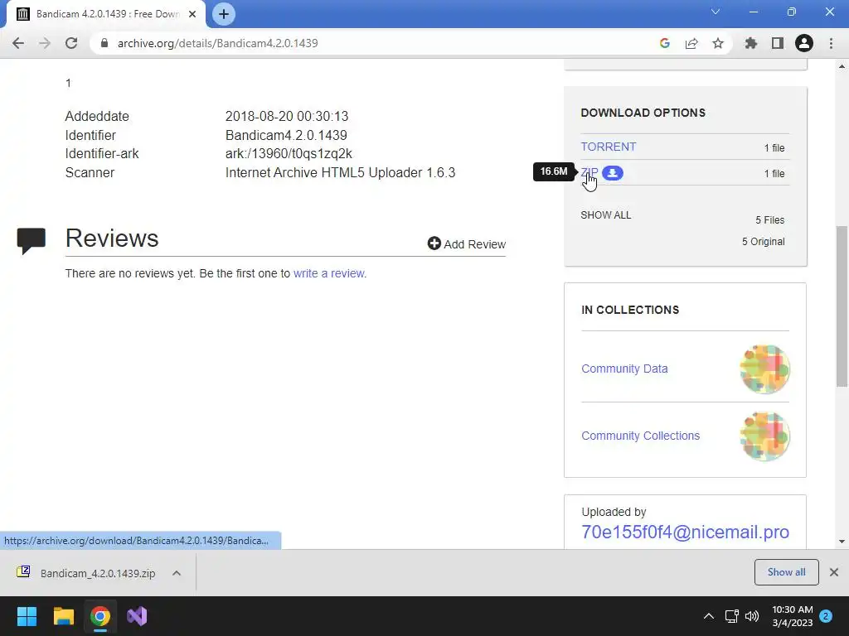Click the Community Data thumbnail image

coord(764,369)
